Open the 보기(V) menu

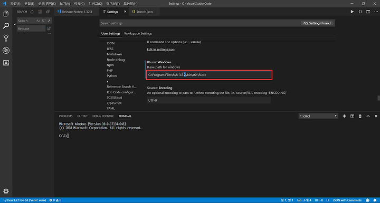(x=65, y=4)
